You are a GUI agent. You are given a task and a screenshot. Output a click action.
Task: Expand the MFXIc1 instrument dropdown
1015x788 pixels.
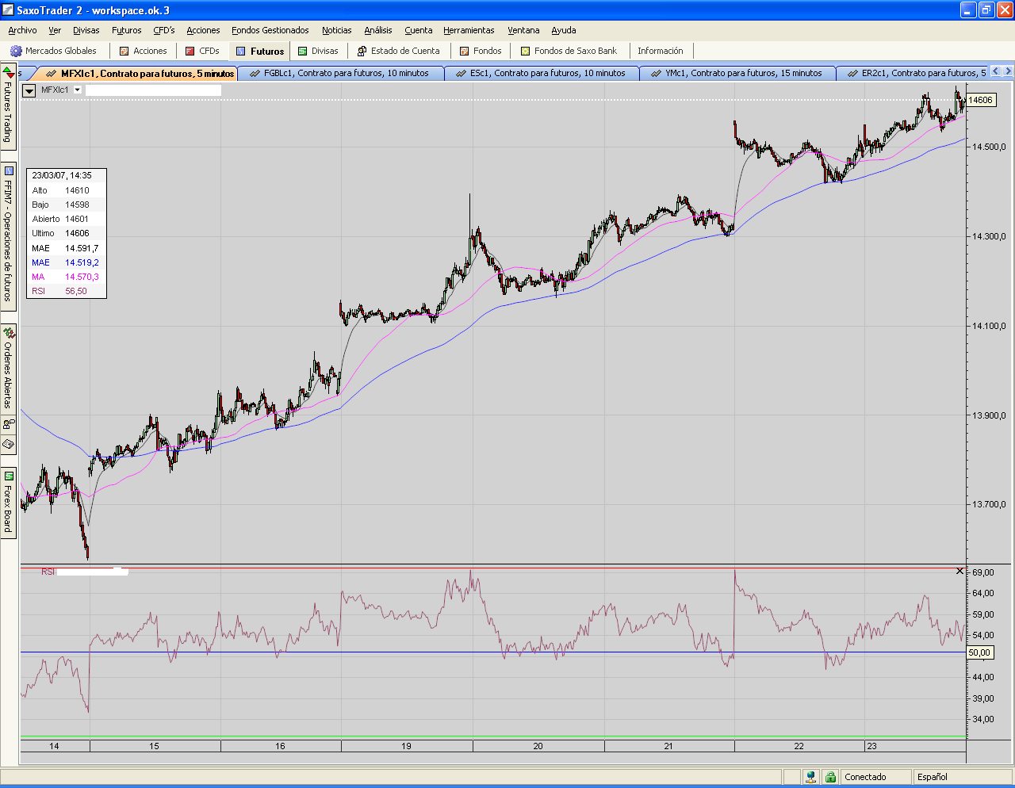tap(78, 90)
